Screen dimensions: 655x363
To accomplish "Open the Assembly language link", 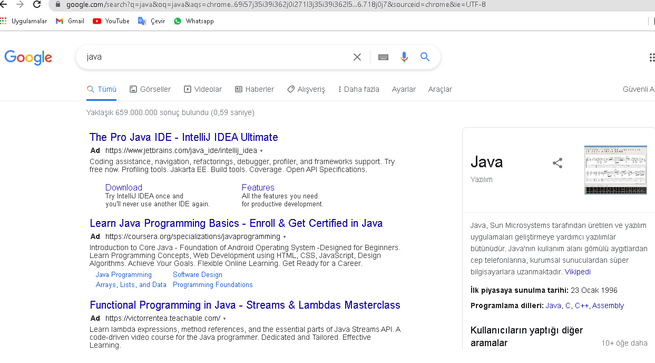I will click(608, 305).
